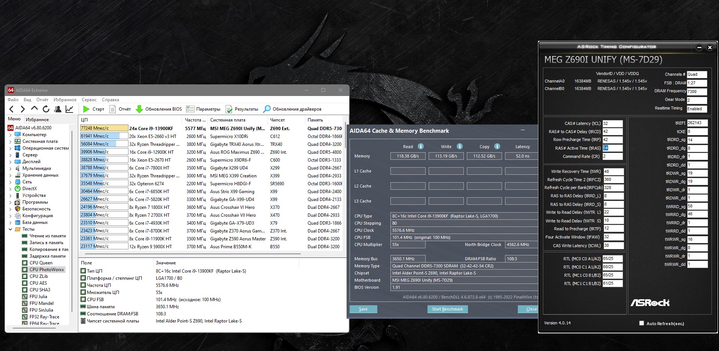Toggle the CPU FSB field checkbox
719x351 pixels.
83,299
